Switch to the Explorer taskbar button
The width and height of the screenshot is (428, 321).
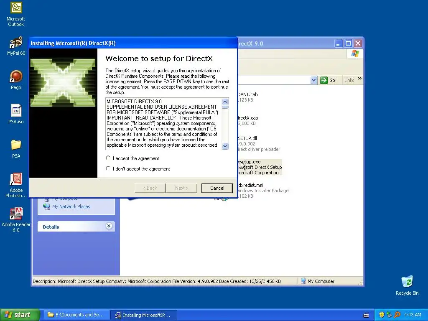(76, 315)
